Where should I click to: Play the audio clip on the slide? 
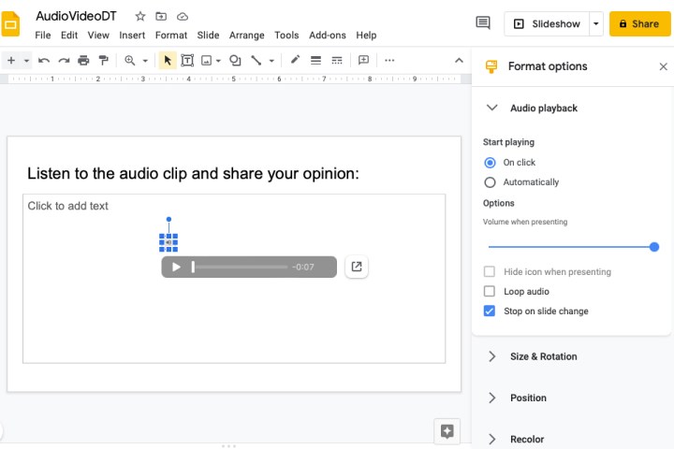coord(176,268)
